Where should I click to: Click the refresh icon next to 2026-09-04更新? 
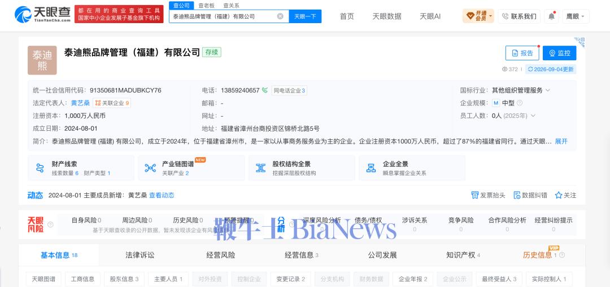pyautogui.click(x=530, y=69)
